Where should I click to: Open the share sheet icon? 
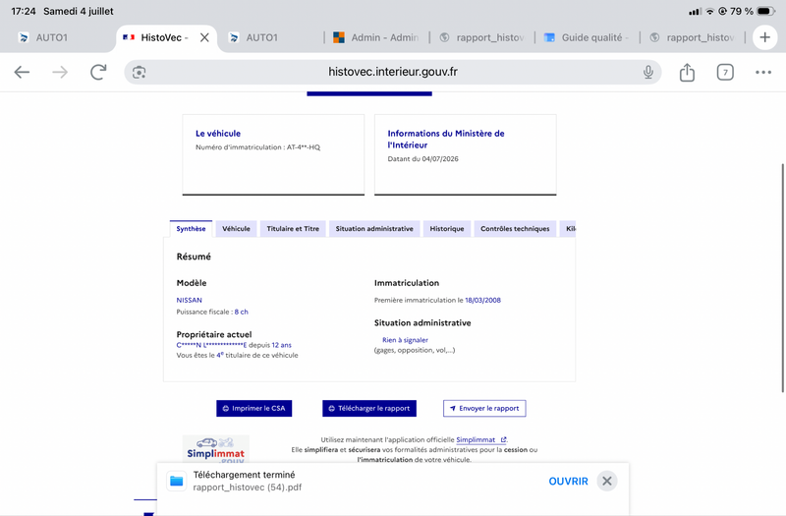click(x=687, y=72)
